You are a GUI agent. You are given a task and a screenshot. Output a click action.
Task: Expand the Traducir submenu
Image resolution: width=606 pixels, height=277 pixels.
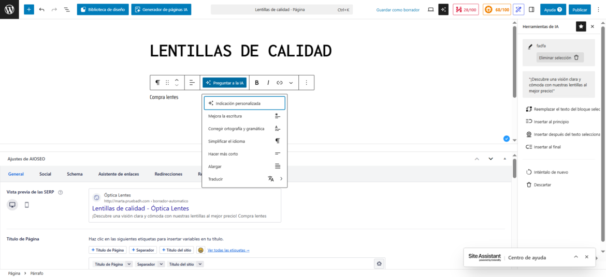coord(281,179)
